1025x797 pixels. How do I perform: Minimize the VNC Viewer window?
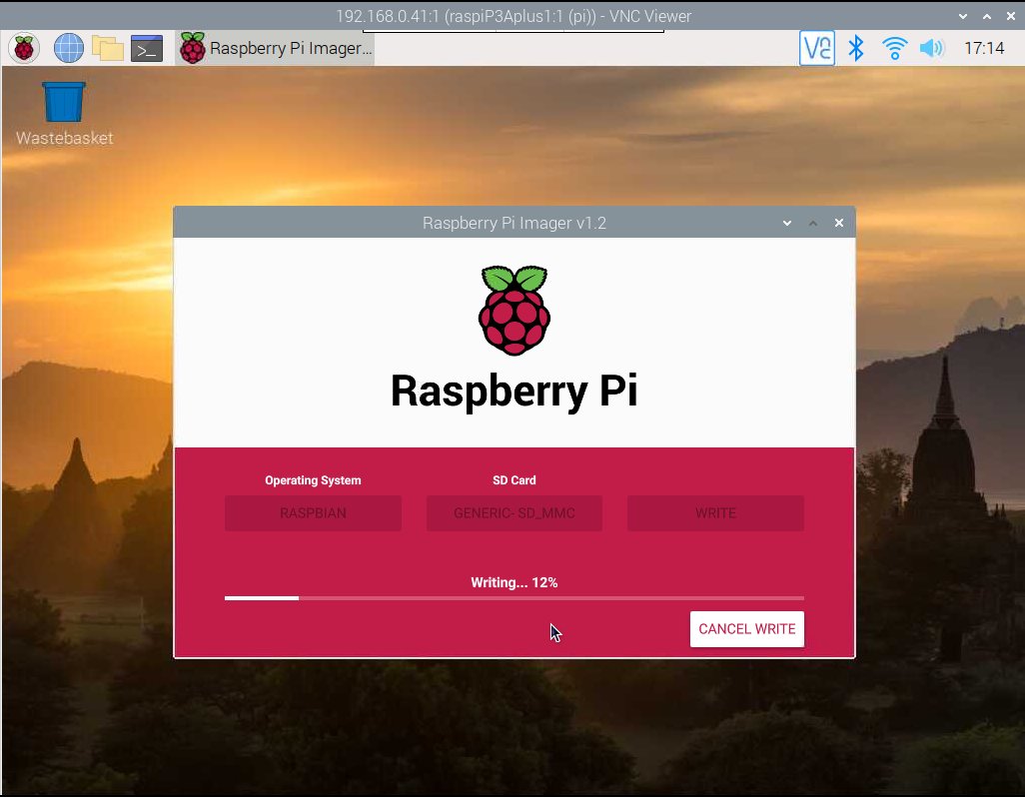tap(963, 16)
